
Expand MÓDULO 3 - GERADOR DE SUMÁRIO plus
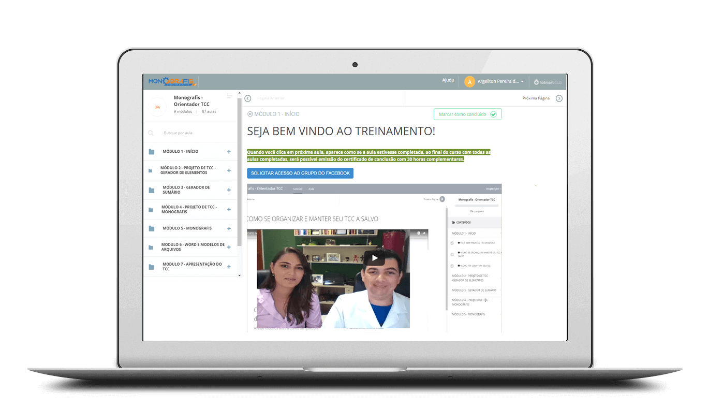click(229, 190)
